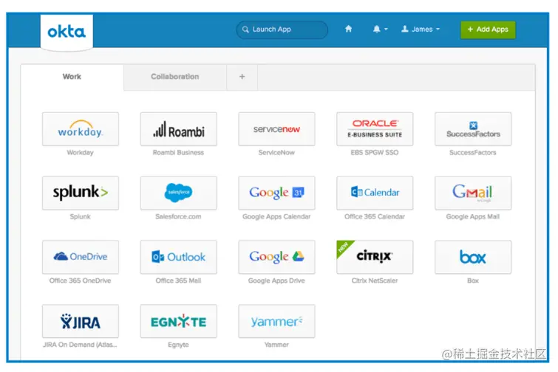Click the Splunk label text
This screenshot has height=372, width=558.
[80, 216]
